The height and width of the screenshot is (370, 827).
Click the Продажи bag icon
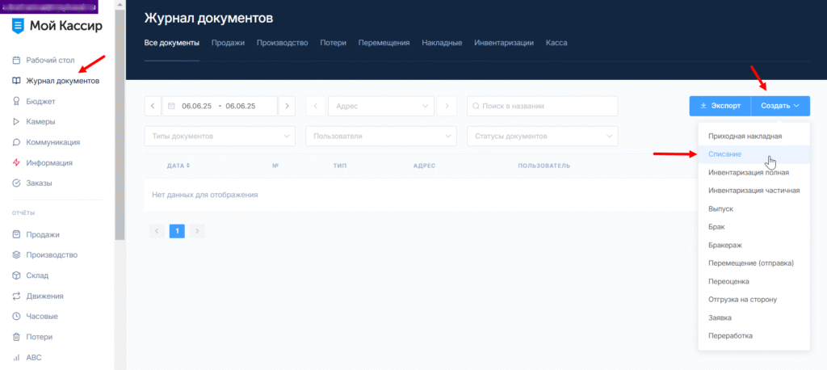[16, 234]
